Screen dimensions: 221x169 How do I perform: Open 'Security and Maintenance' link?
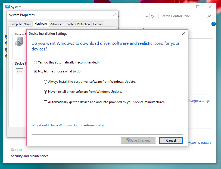pyautogui.click(x=30, y=156)
